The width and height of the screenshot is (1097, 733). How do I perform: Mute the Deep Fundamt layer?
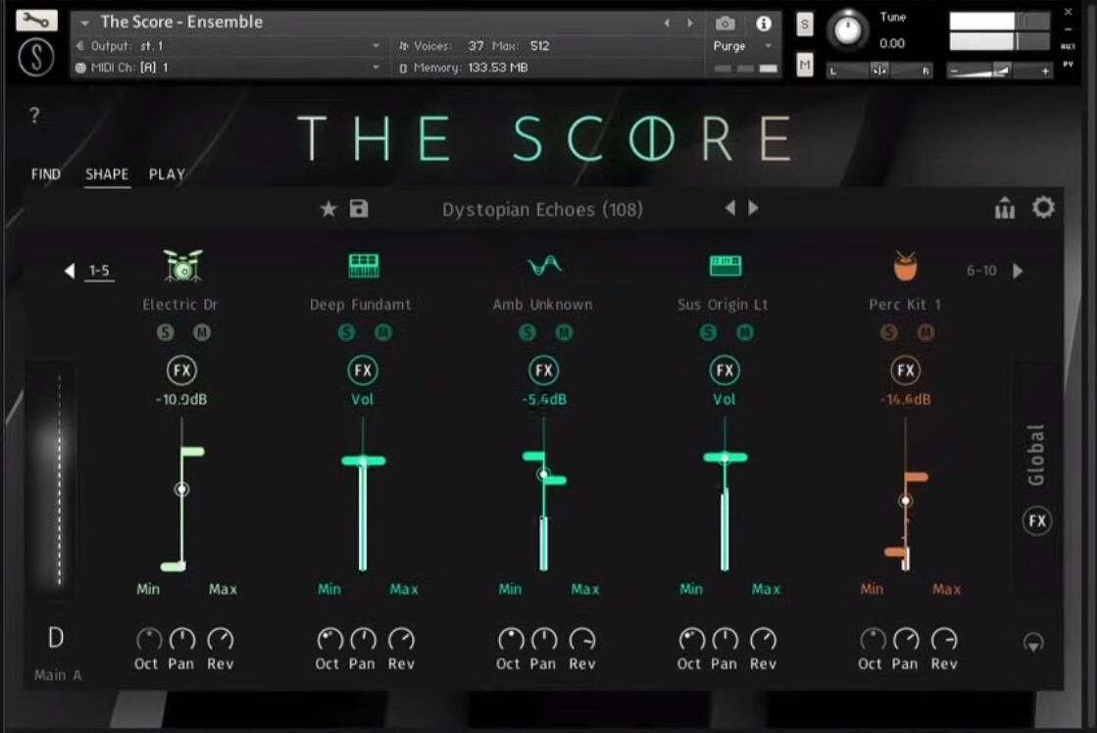383,332
